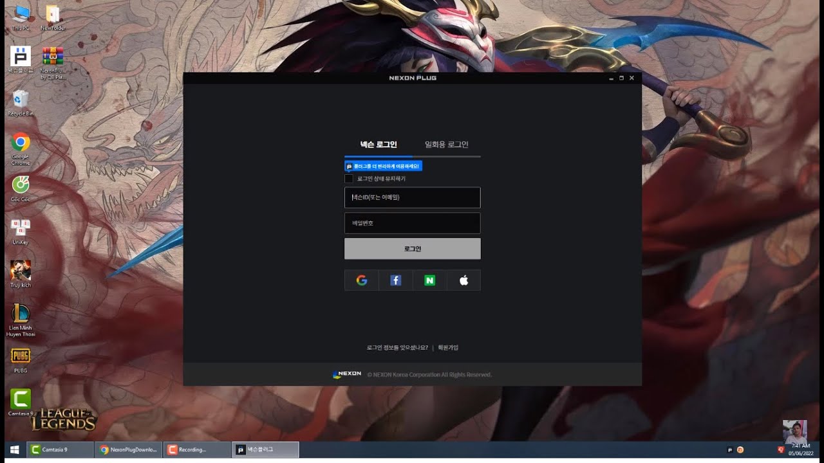Minimize the Nexon Plug window

[x=611, y=78]
